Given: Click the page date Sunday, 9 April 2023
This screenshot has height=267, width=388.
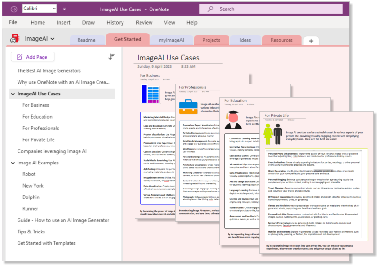Looking at the screenshot, I should point(154,67).
